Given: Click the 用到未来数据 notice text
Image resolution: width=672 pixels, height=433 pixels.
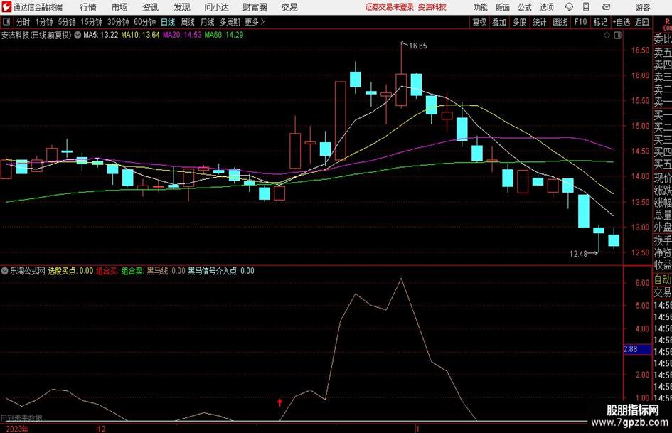Looking at the screenshot, I should pyautogui.click(x=21, y=418).
